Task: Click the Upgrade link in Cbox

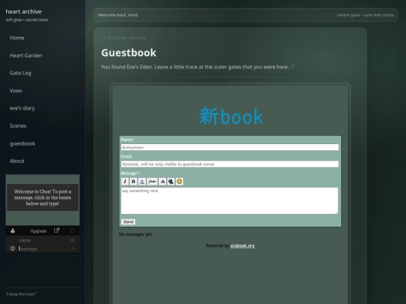Action: click(38, 231)
